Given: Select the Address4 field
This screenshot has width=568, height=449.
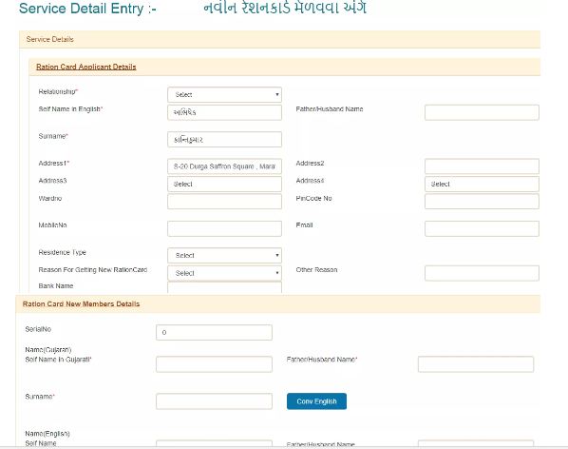Looking at the screenshot, I should tap(482, 184).
